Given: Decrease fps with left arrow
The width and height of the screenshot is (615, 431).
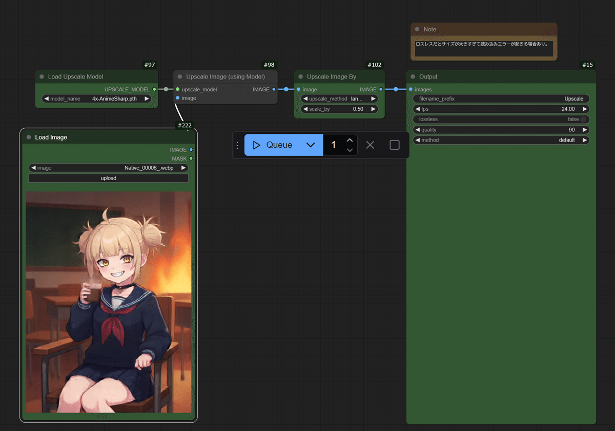Looking at the screenshot, I should (417, 109).
